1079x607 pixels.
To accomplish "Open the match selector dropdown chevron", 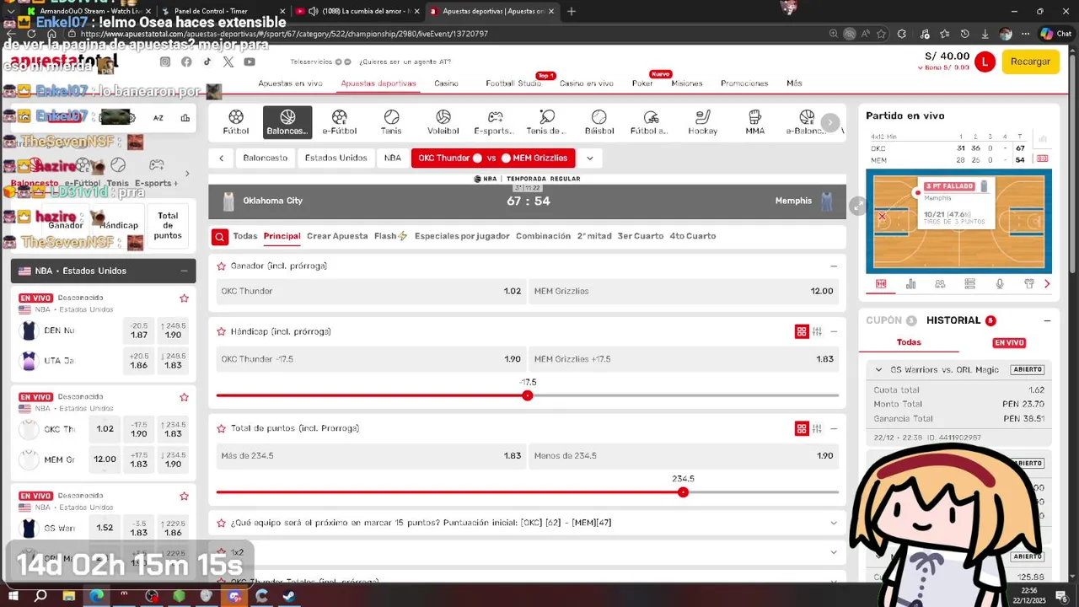I will [590, 158].
